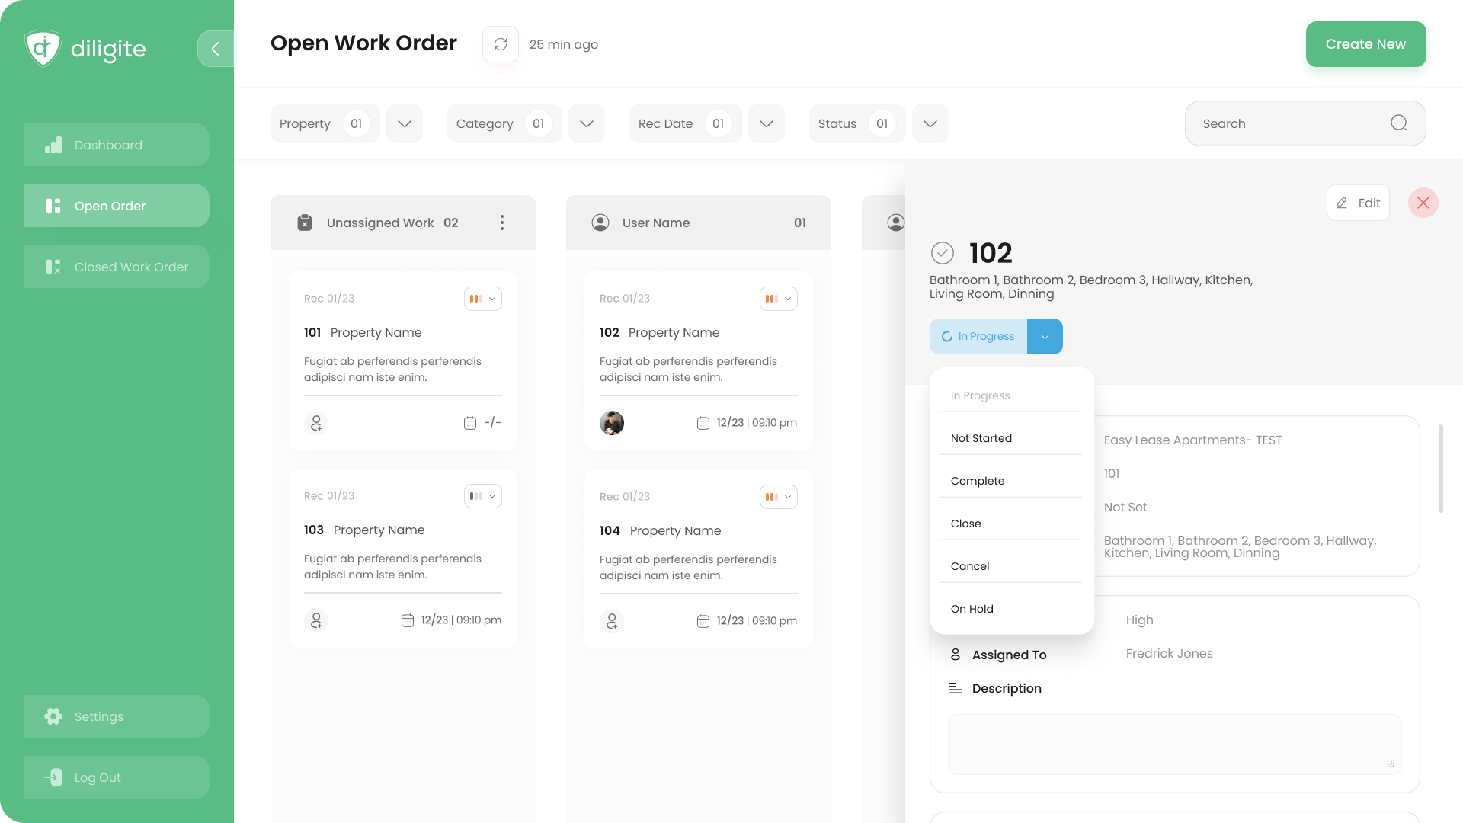Image resolution: width=1463 pixels, height=823 pixels.
Task: Click the assign-user icon on card 101
Action: [x=315, y=422]
